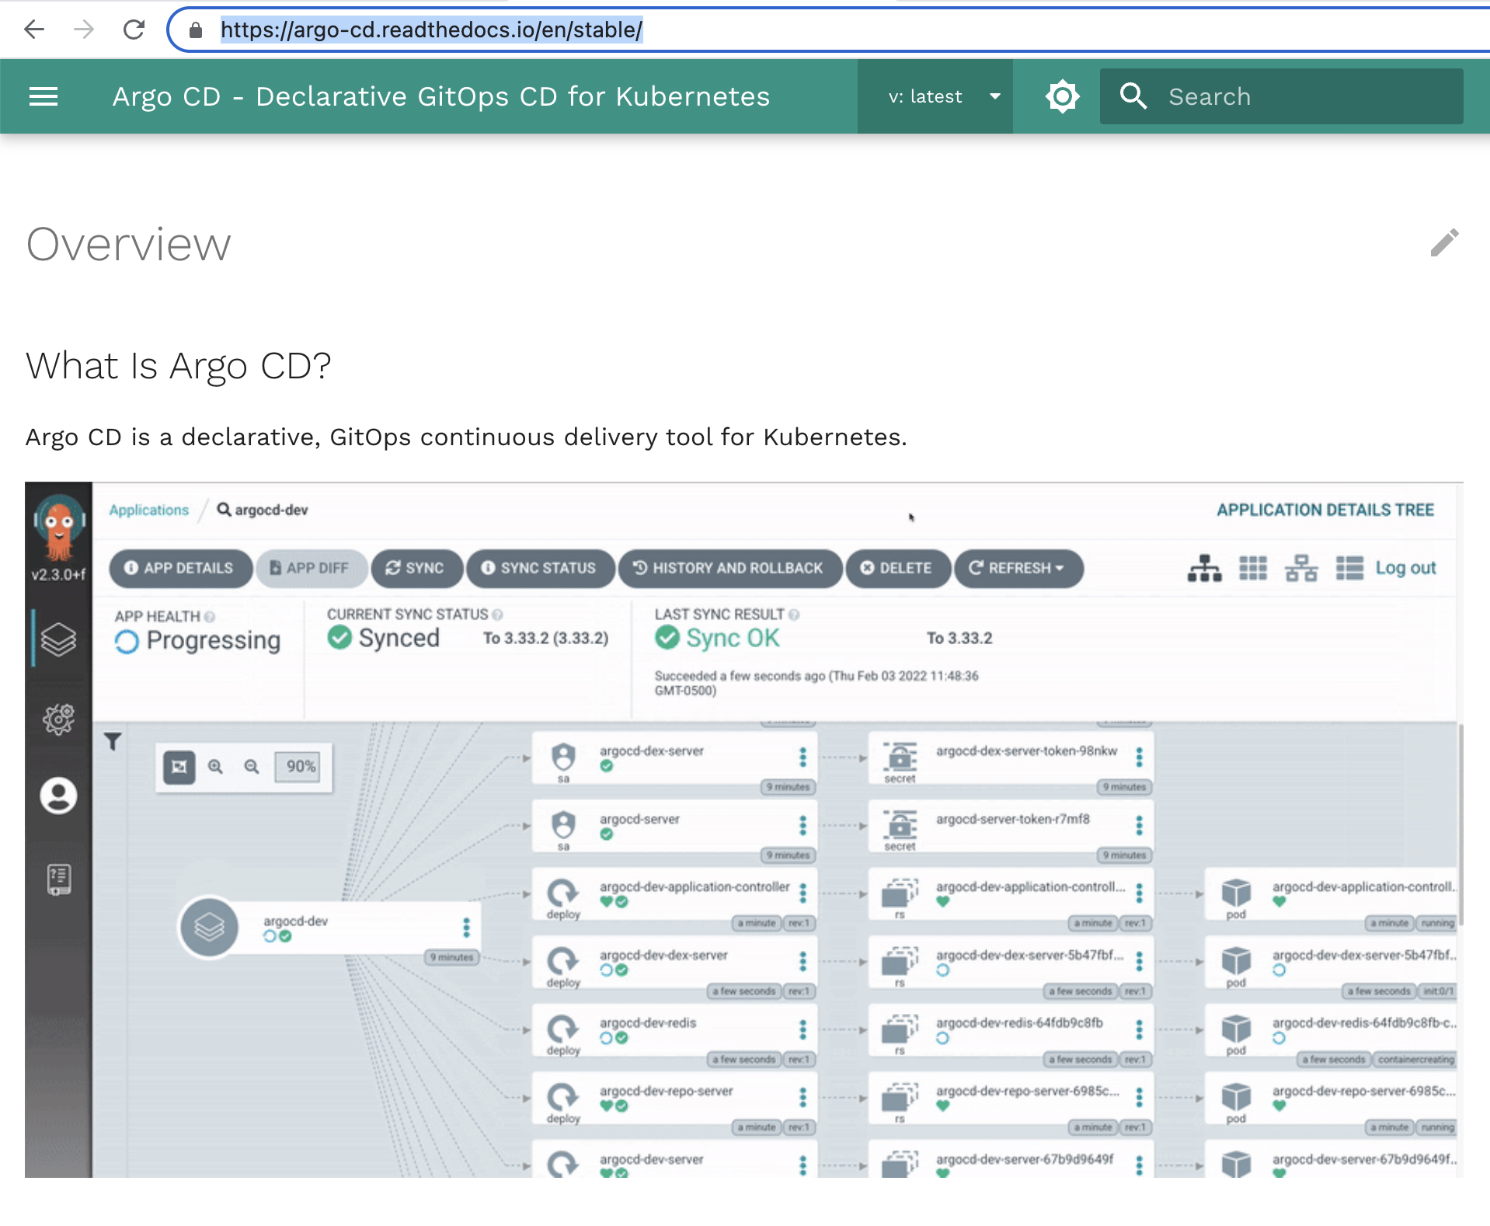Click the SYNC button
1490x1226 pixels.
[416, 568]
